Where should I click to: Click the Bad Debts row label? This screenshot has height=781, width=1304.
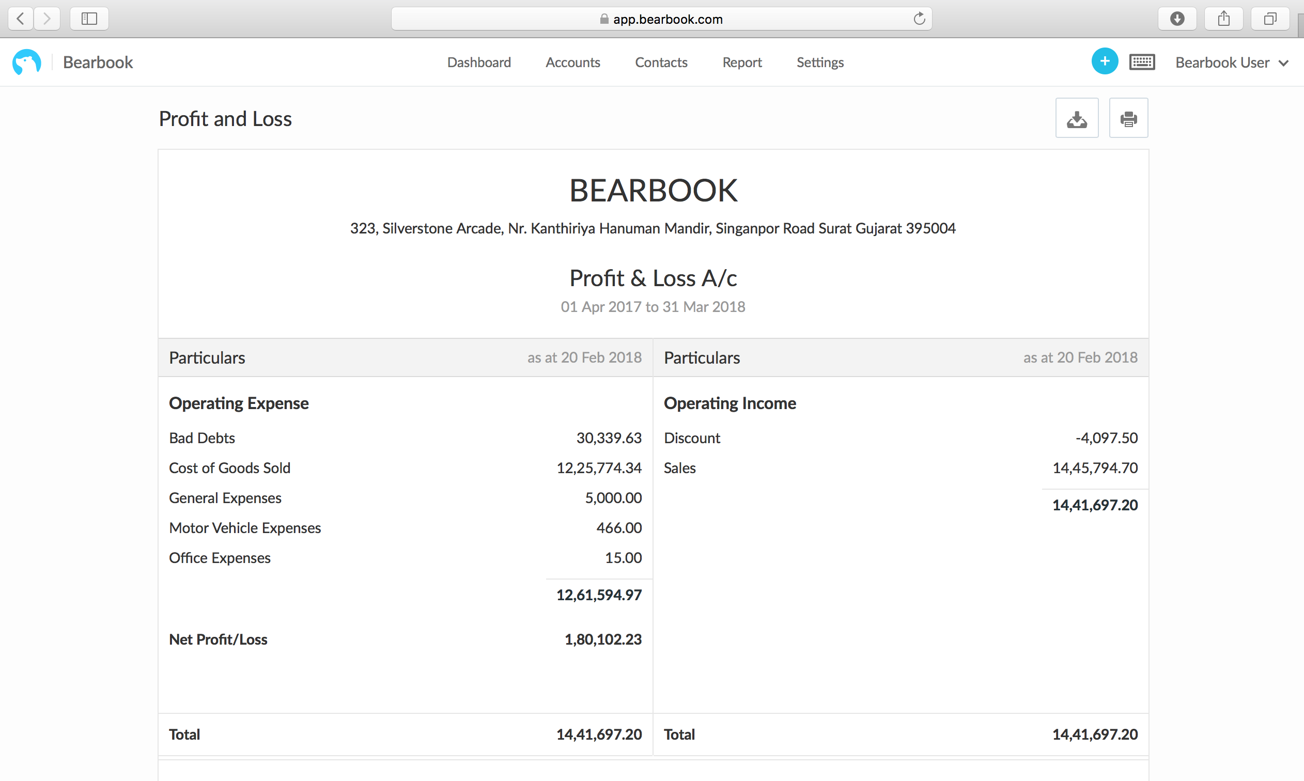201,438
